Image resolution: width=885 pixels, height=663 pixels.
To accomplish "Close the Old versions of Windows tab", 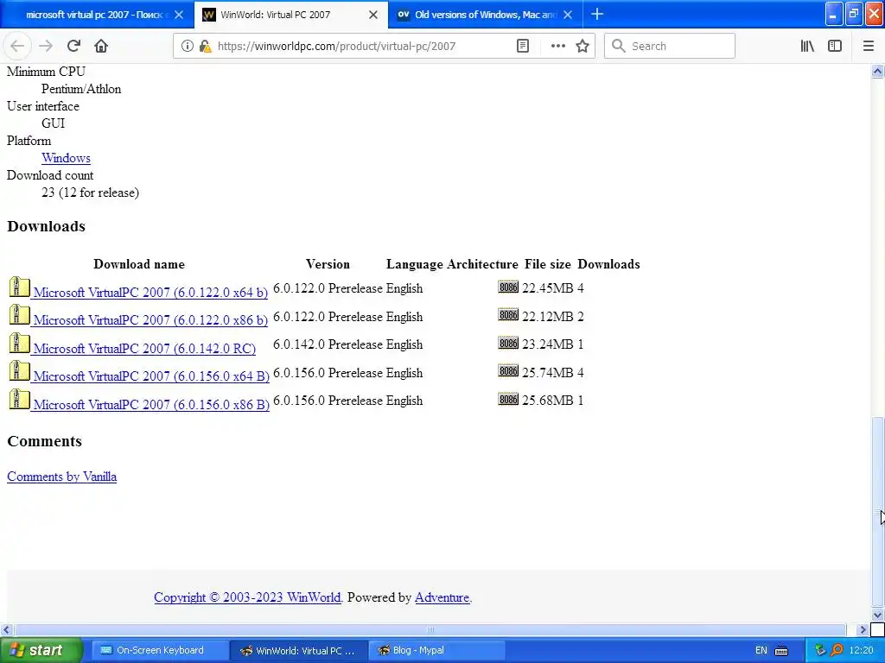I will (x=568, y=15).
